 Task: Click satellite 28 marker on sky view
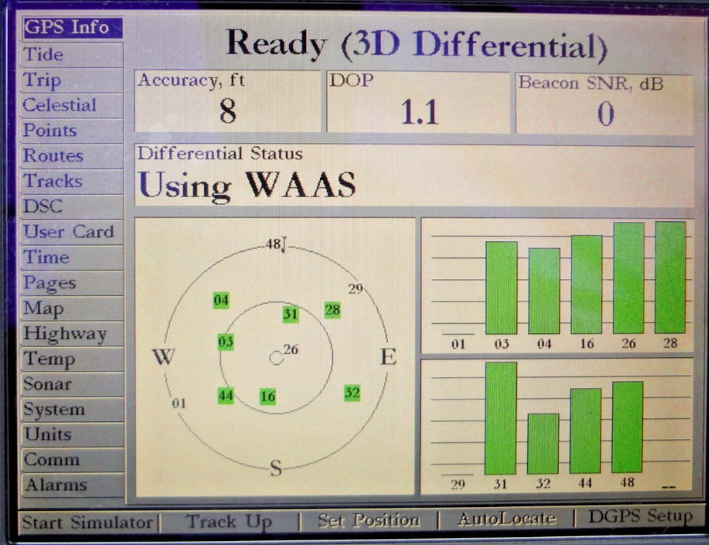click(x=332, y=310)
